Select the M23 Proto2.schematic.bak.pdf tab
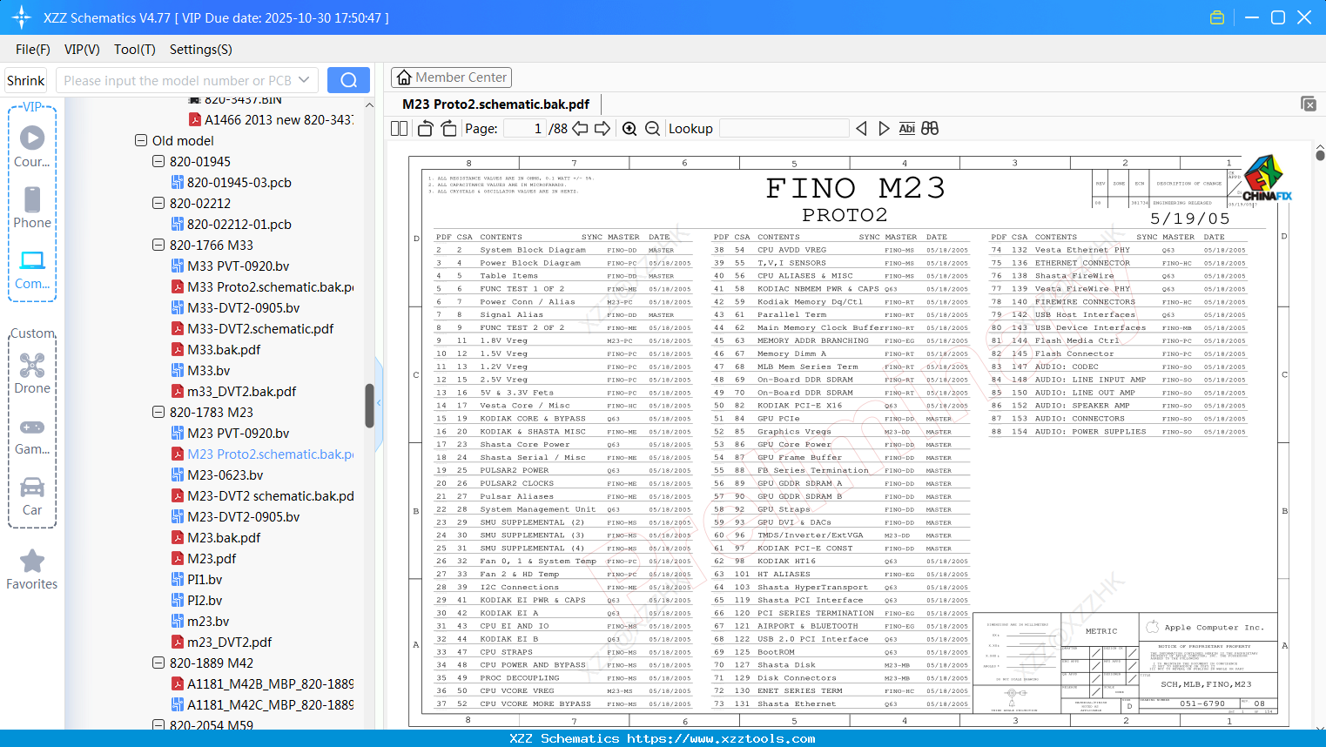The width and height of the screenshot is (1326, 747). tap(495, 104)
